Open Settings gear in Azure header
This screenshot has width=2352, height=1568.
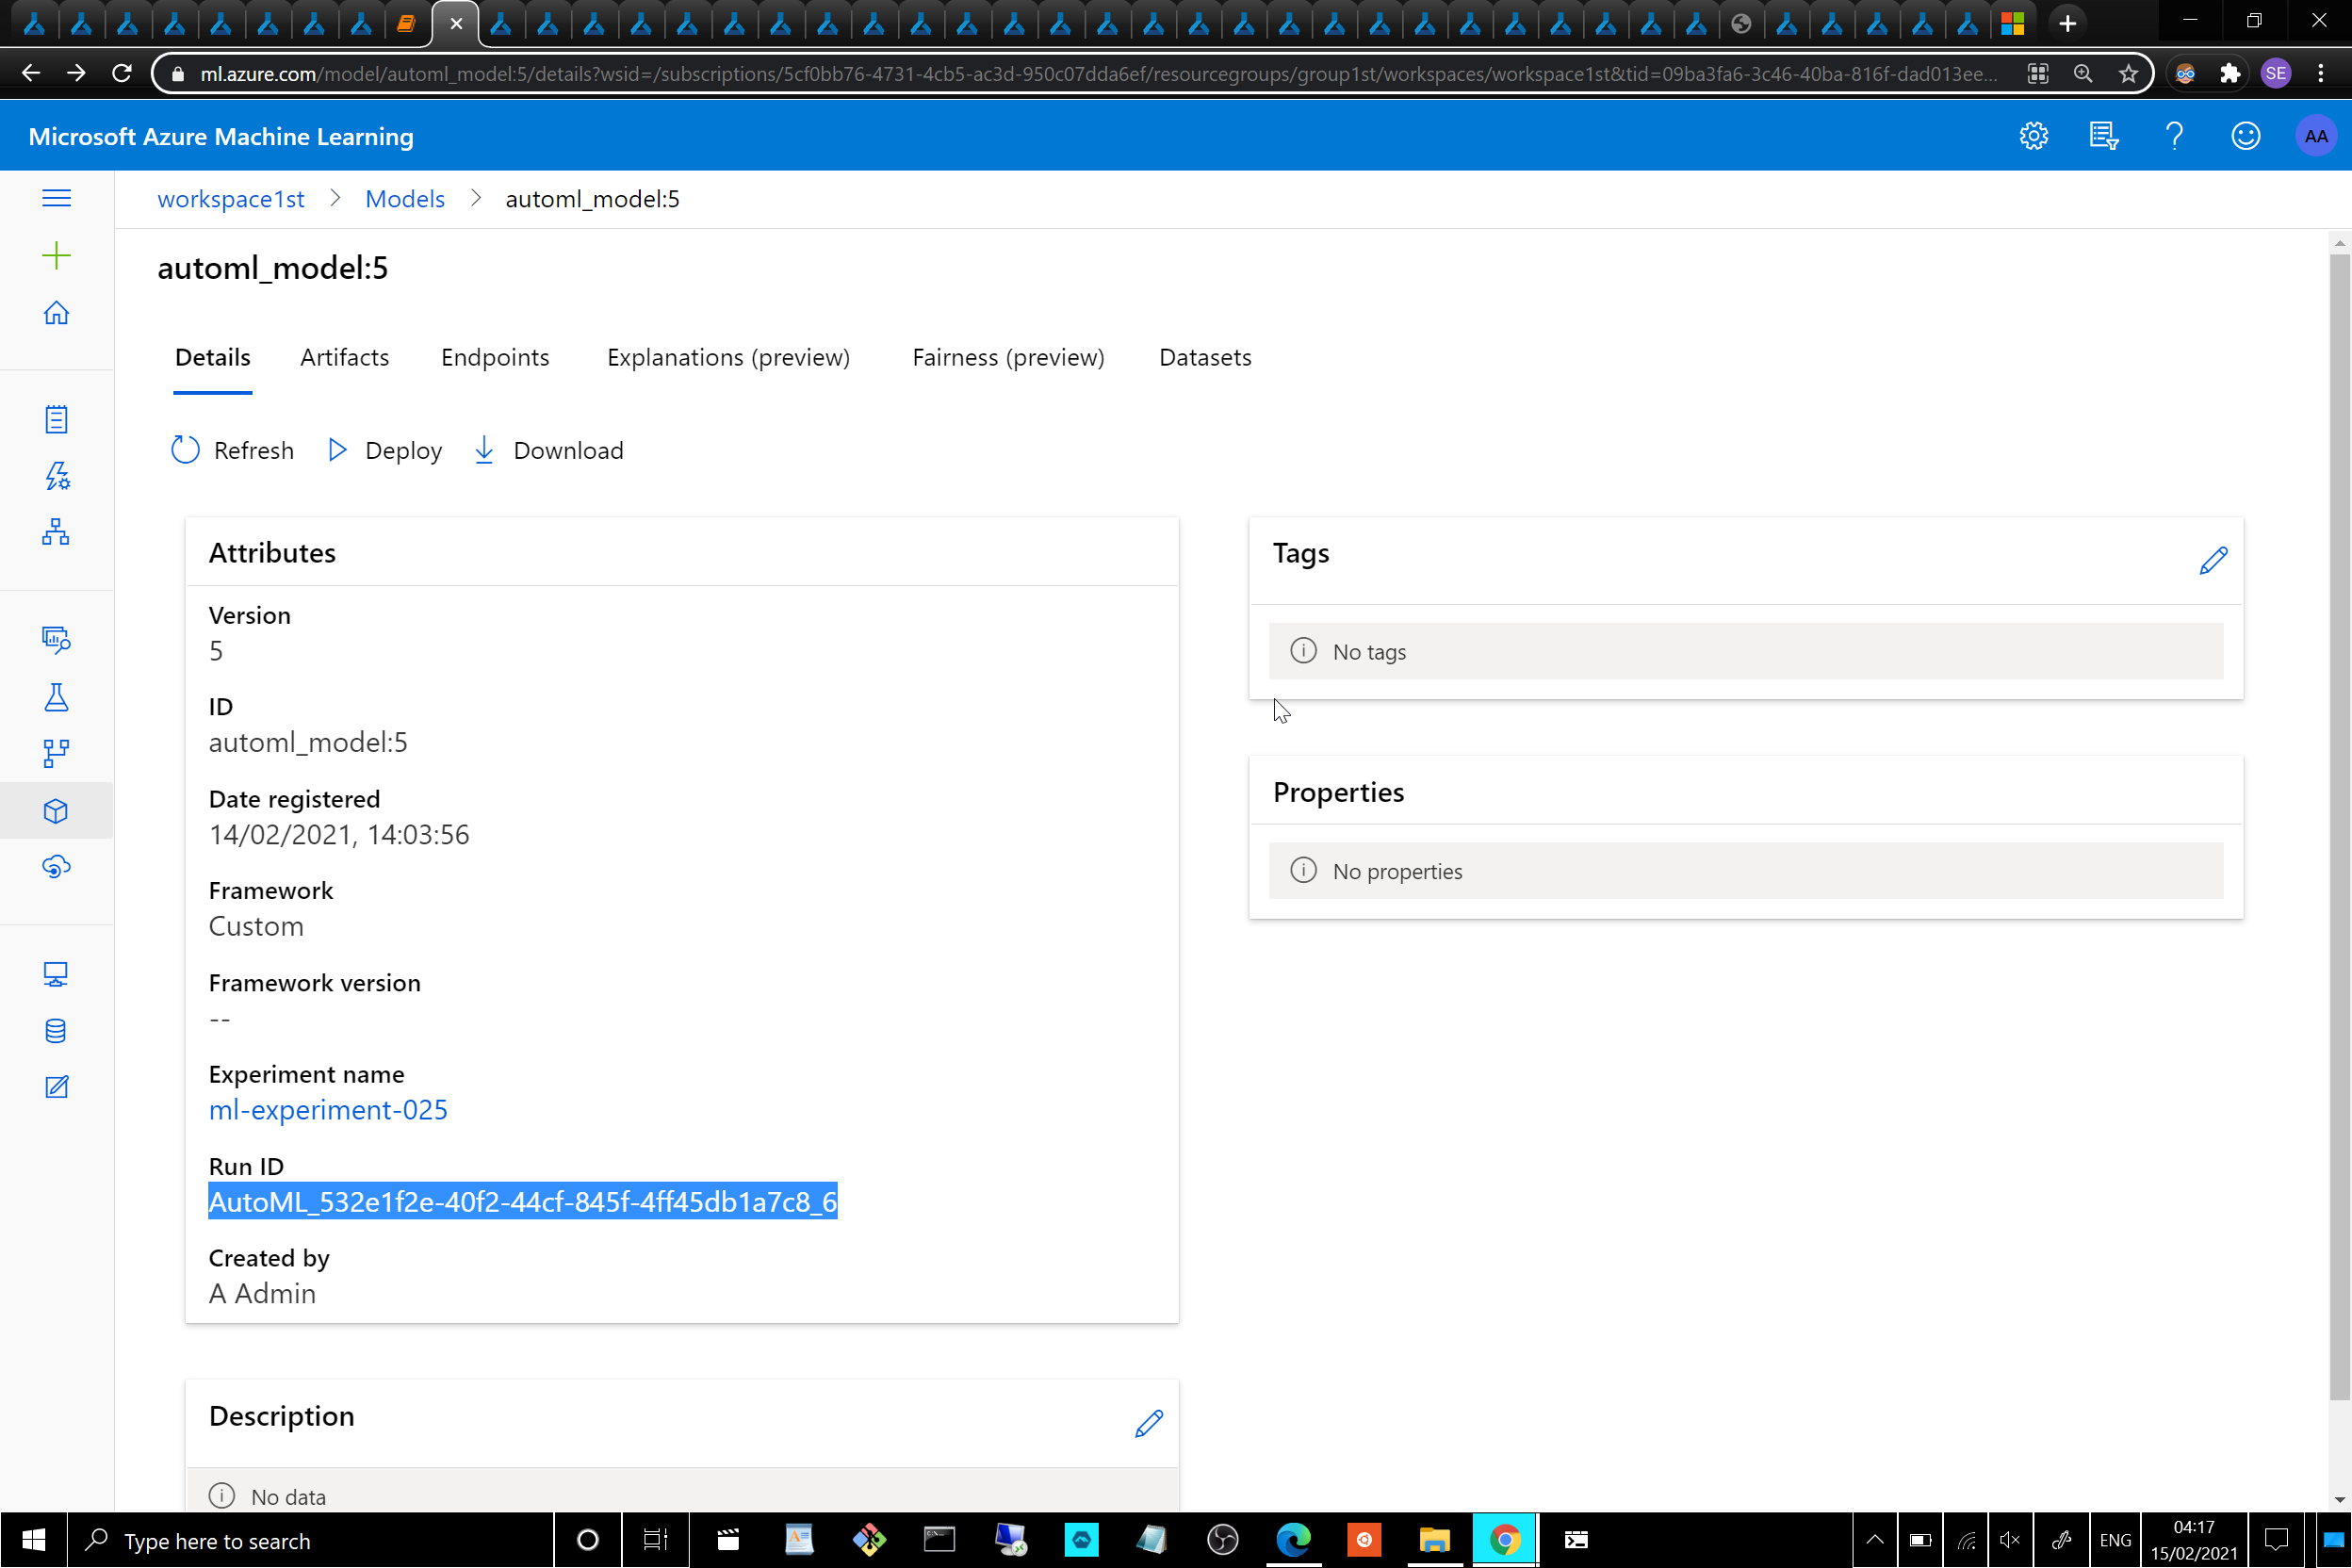[x=2033, y=136]
